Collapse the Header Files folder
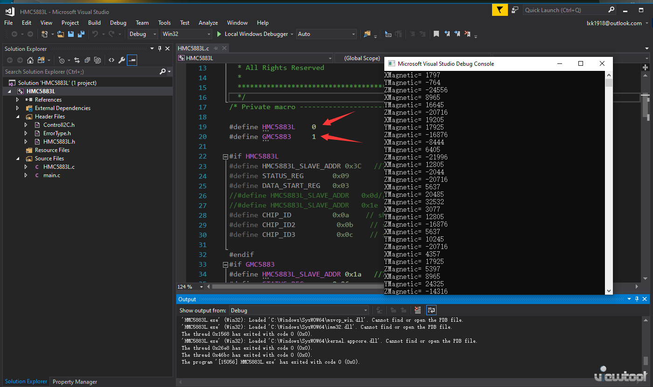 [18, 117]
